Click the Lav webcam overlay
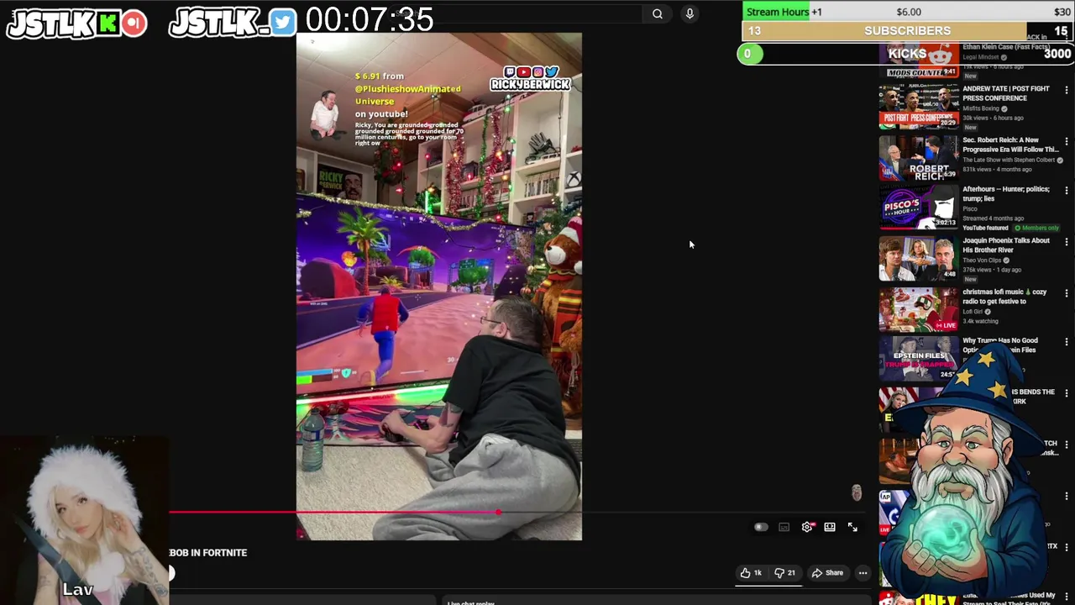Image resolution: width=1075 pixels, height=605 pixels. click(x=84, y=521)
